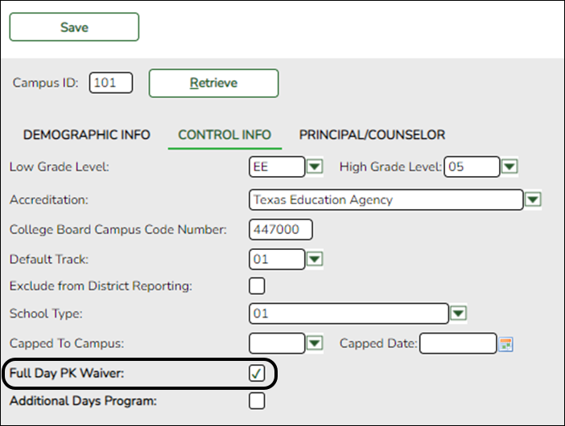Image resolution: width=565 pixels, height=426 pixels.
Task: Click the Low Grade Level field showing EE
Action: tap(277, 166)
